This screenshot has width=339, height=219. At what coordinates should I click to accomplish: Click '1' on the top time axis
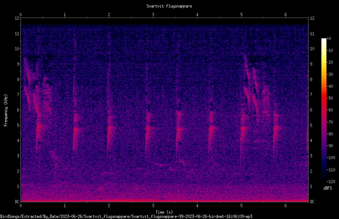click(x=65, y=15)
